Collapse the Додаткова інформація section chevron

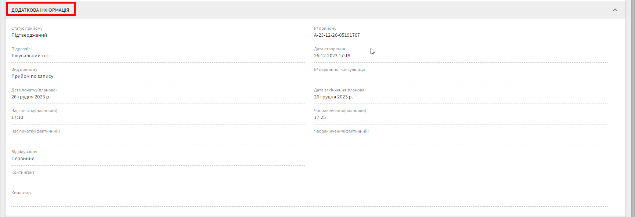point(615,10)
